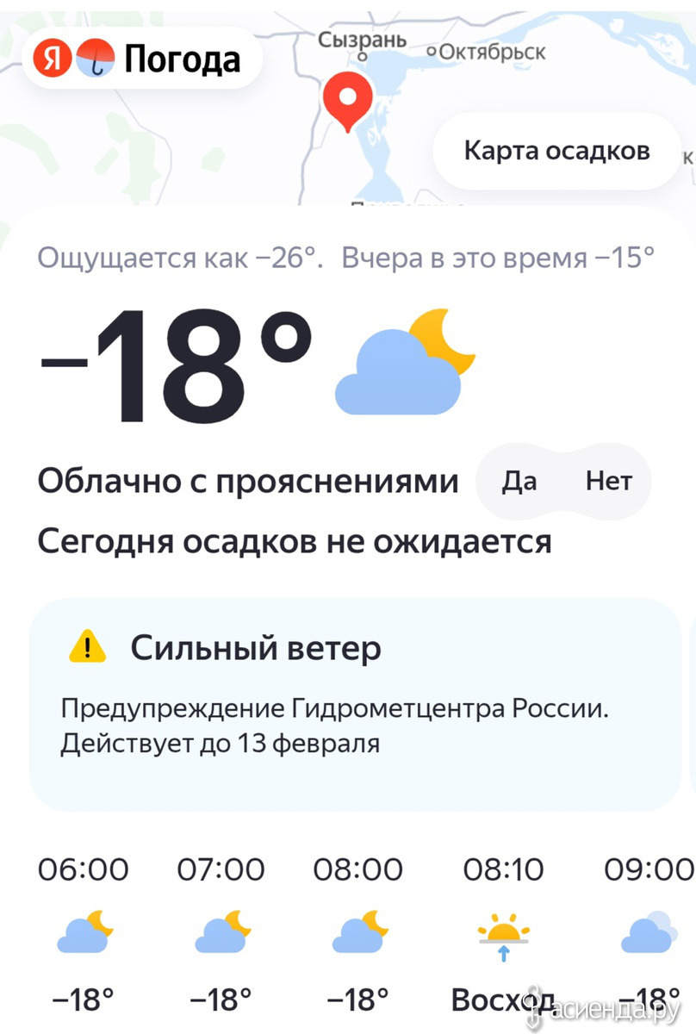Image resolution: width=696 pixels, height=1034 pixels.
Task: Tap the large −18° current temperature
Action: 178,365
